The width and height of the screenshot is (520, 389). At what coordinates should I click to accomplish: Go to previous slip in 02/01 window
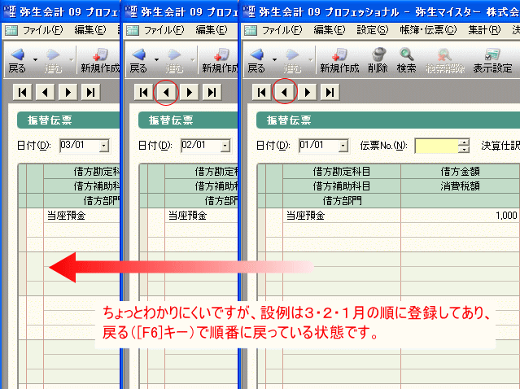166,92
